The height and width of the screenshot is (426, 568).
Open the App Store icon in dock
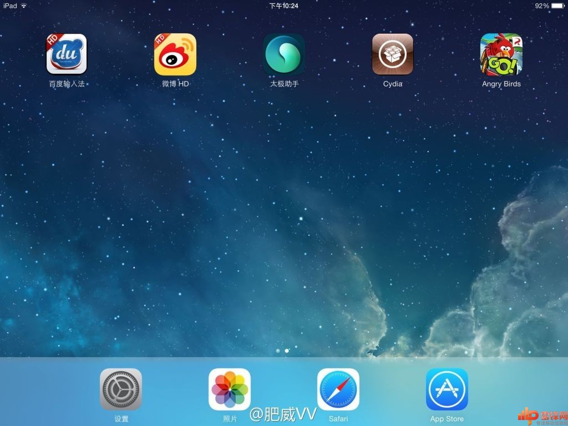point(447,389)
